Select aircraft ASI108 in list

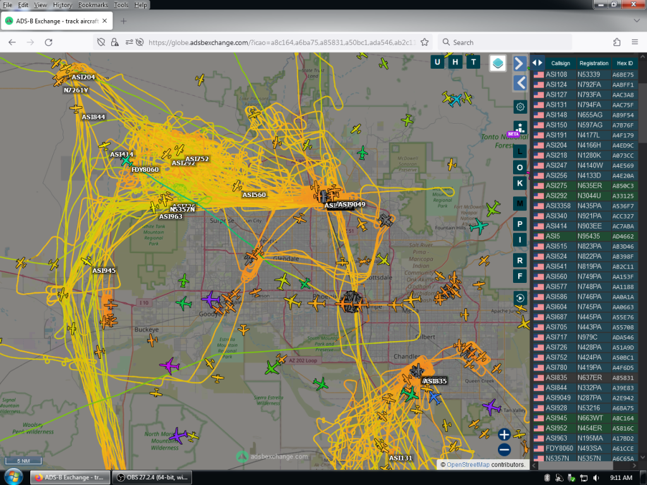[585, 75]
